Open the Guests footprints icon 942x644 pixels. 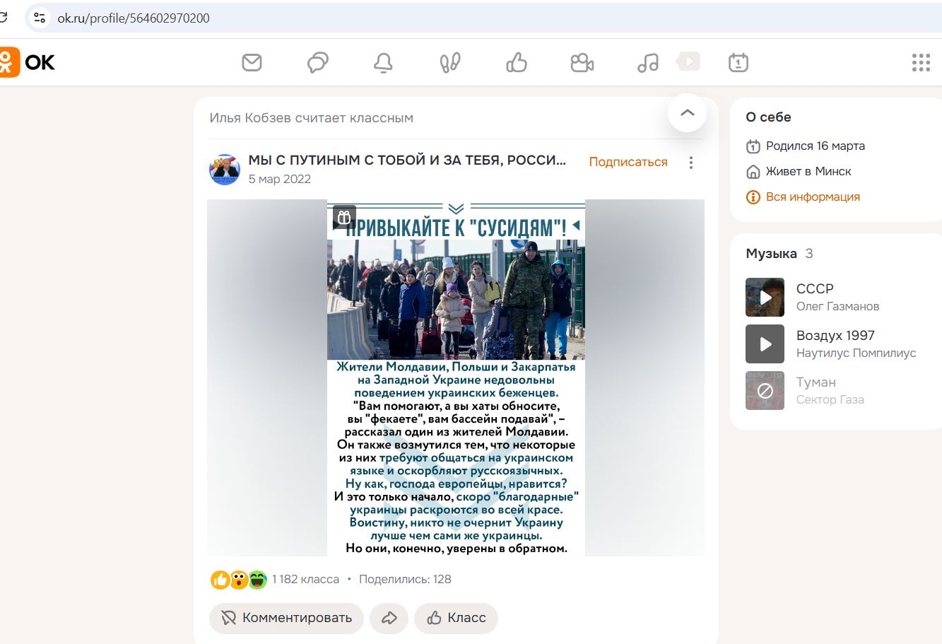(449, 63)
